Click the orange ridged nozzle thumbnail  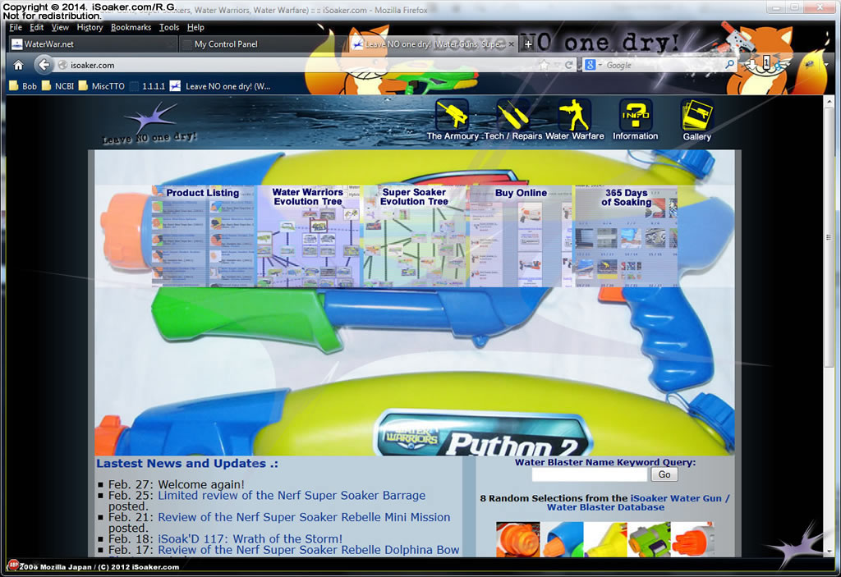pyautogui.click(x=517, y=539)
